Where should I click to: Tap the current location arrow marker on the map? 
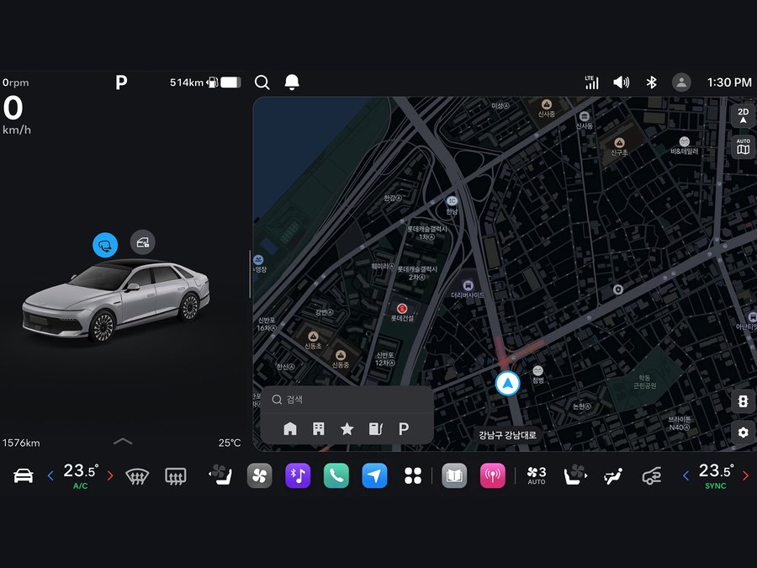(x=507, y=384)
